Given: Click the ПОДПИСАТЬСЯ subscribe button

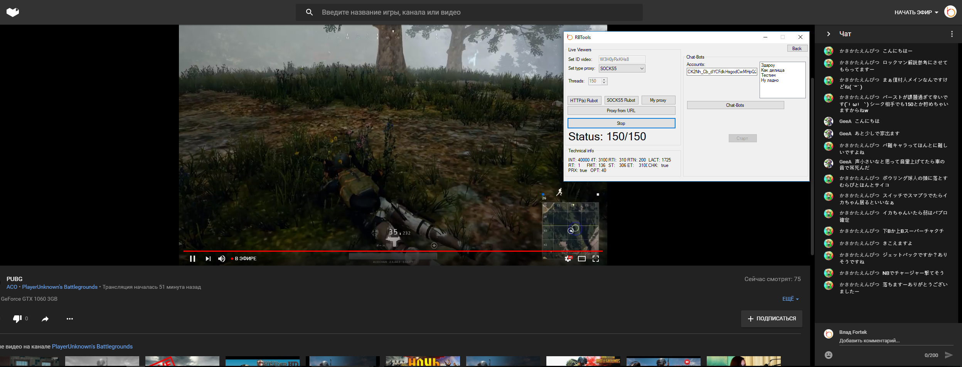Looking at the screenshot, I should coord(772,319).
